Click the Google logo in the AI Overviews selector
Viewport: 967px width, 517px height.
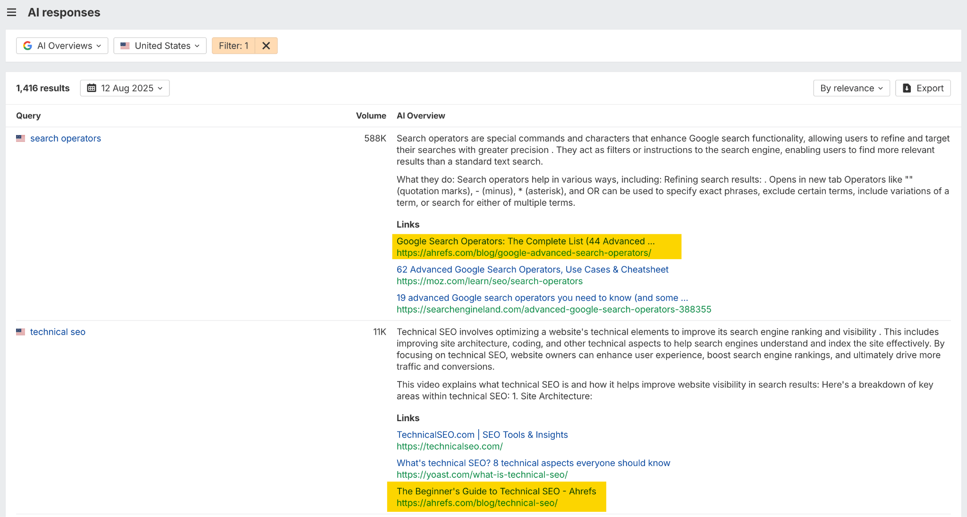[x=28, y=45]
